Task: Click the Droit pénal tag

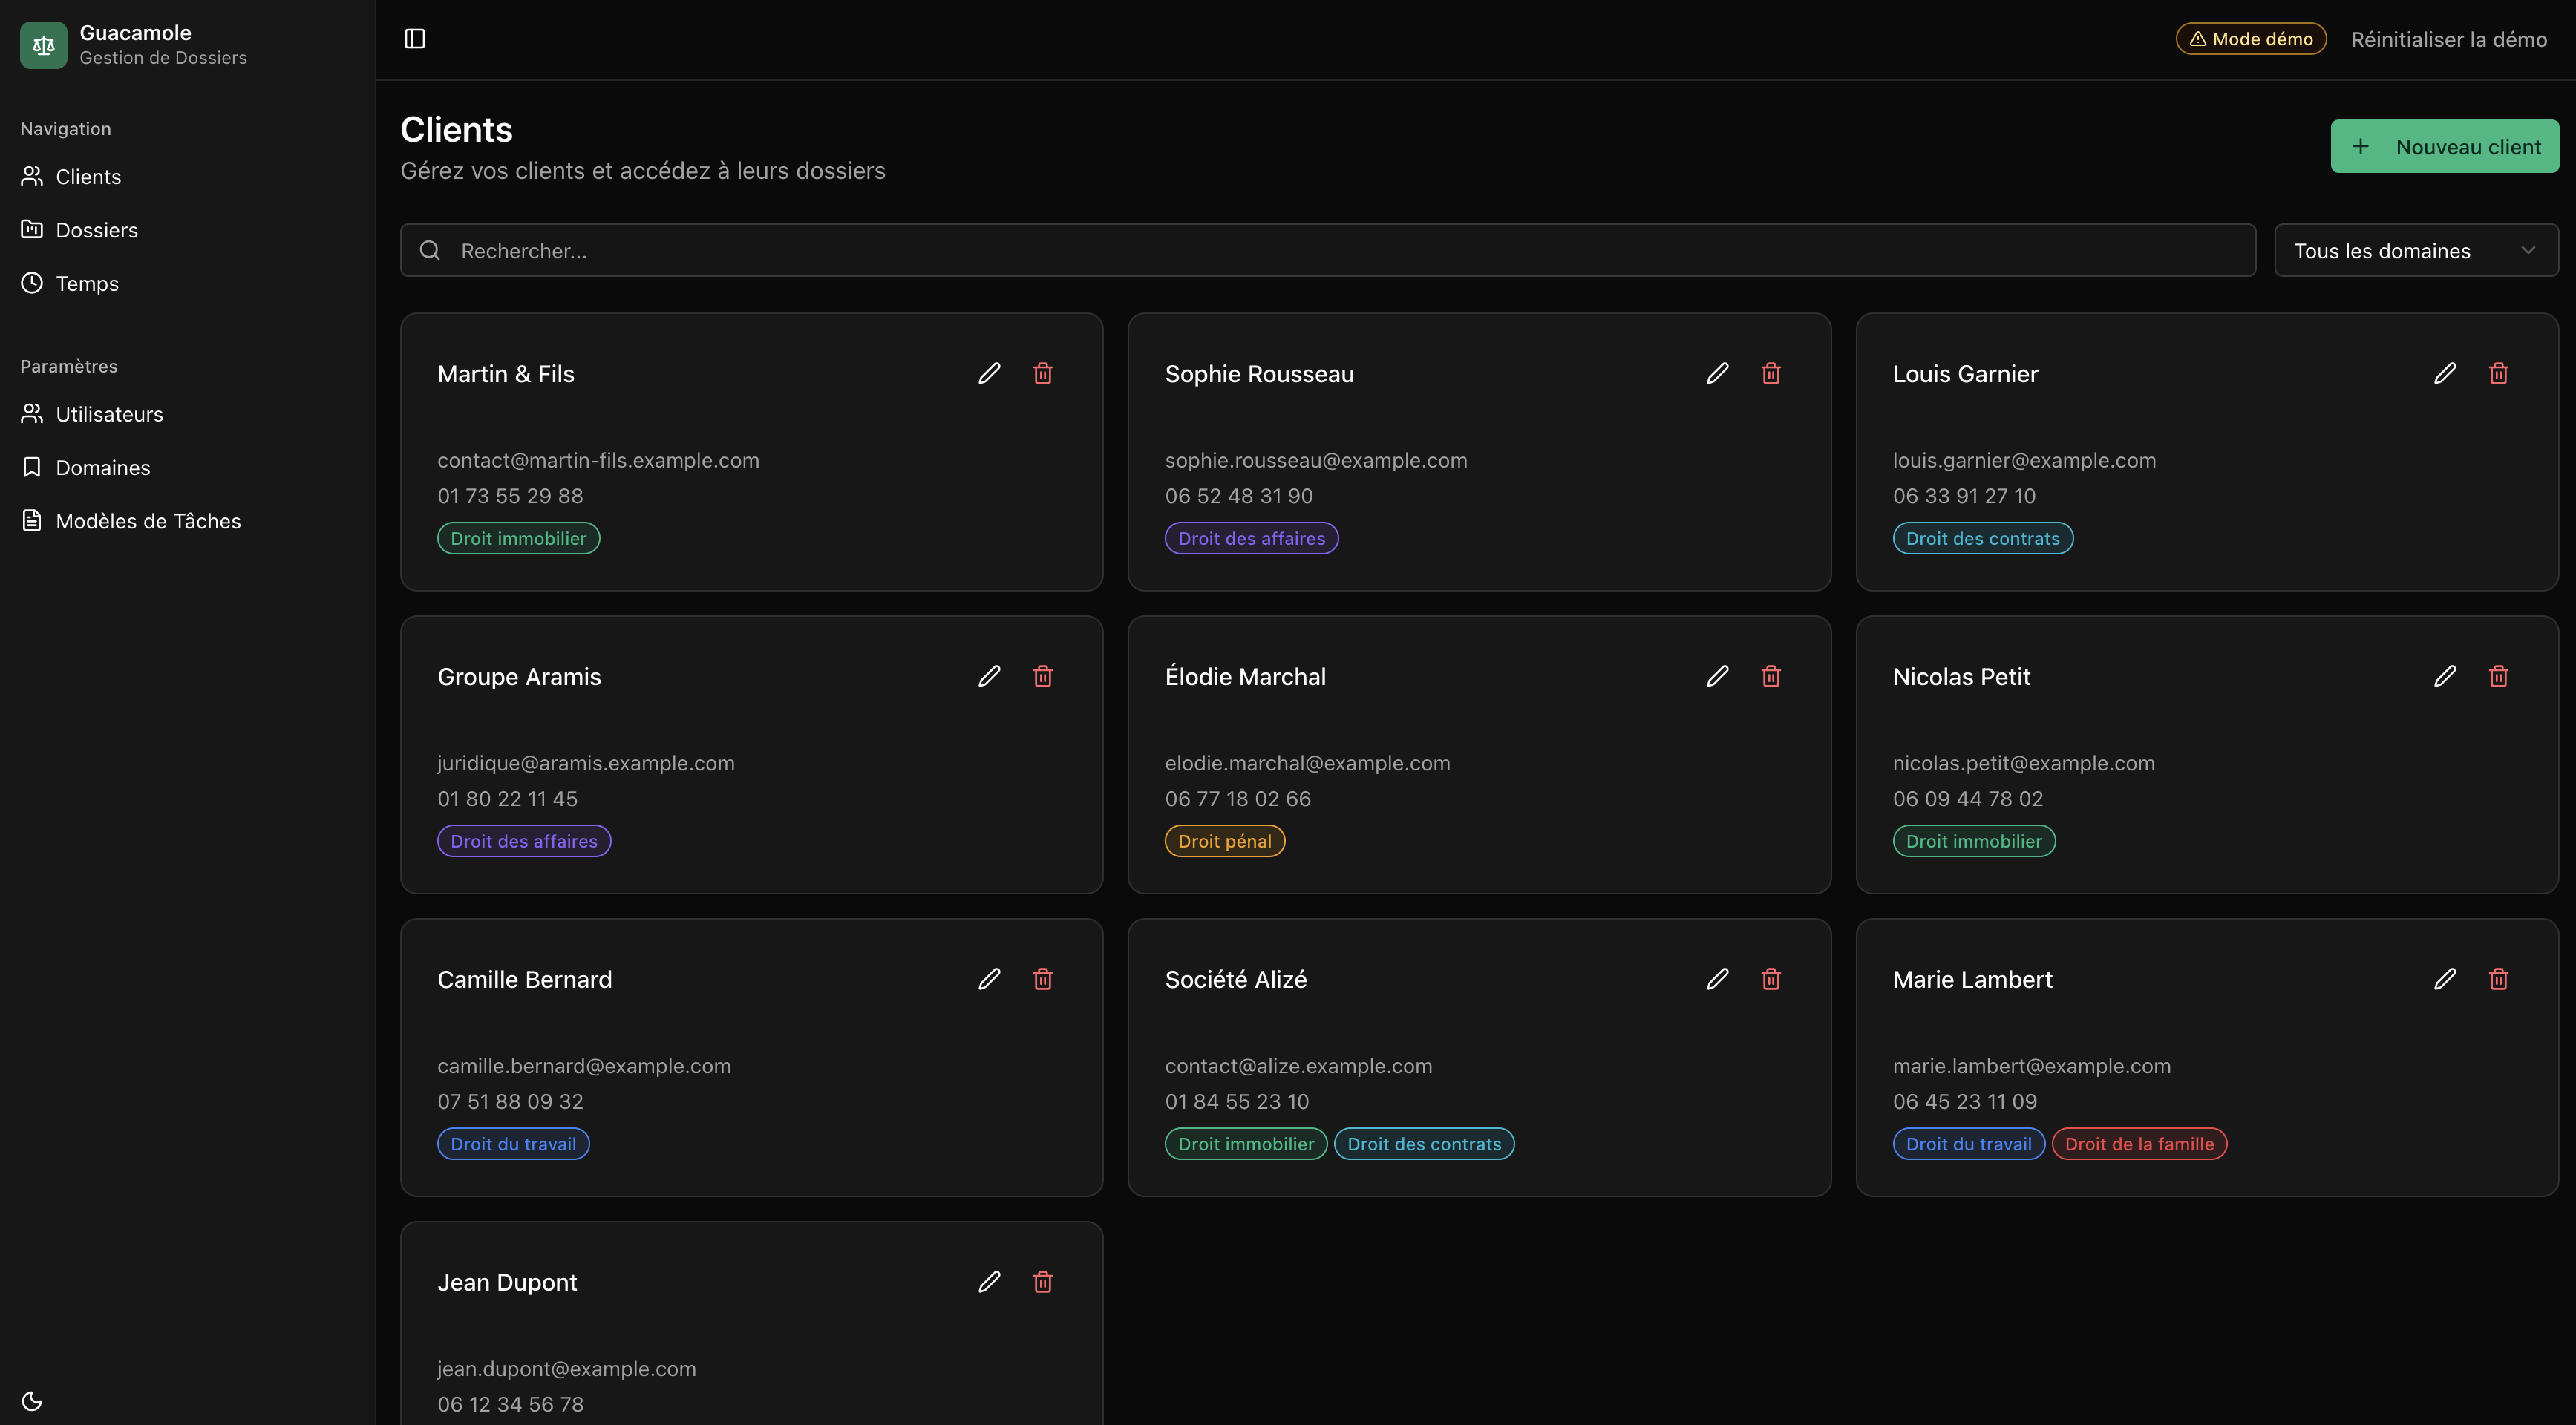Action: 1224,841
